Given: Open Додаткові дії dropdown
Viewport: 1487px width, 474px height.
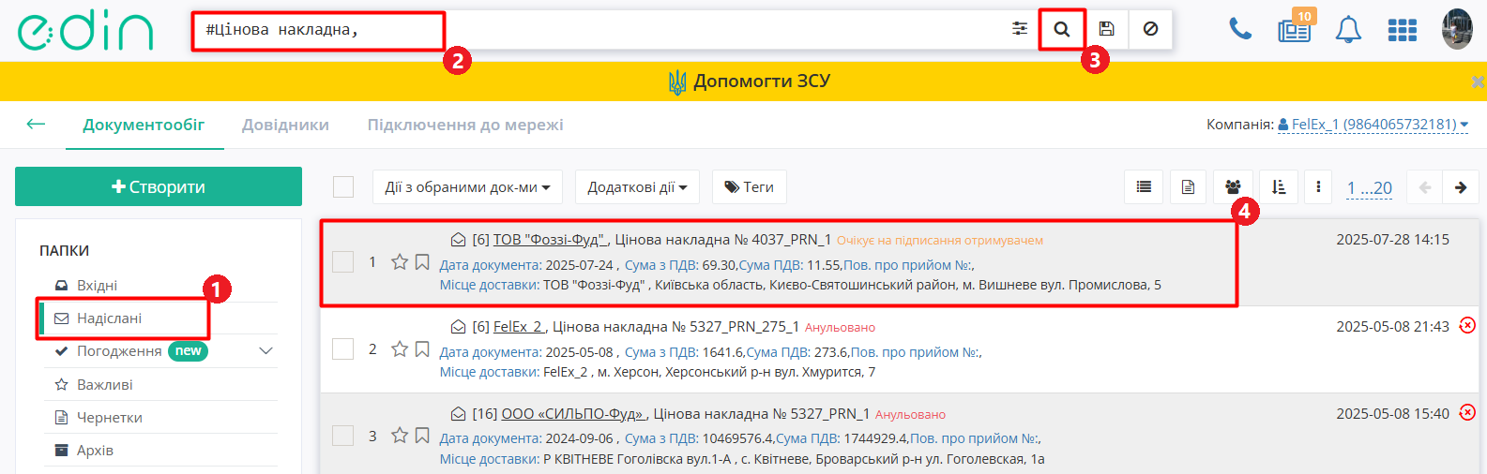Looking at the screenshot, I should 637,187.
